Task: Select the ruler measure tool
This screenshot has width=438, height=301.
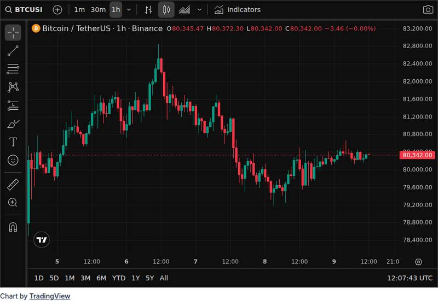Action: pos(13,184)
